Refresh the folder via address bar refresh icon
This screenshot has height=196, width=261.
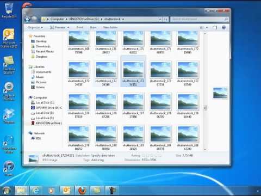coord(165,19)
